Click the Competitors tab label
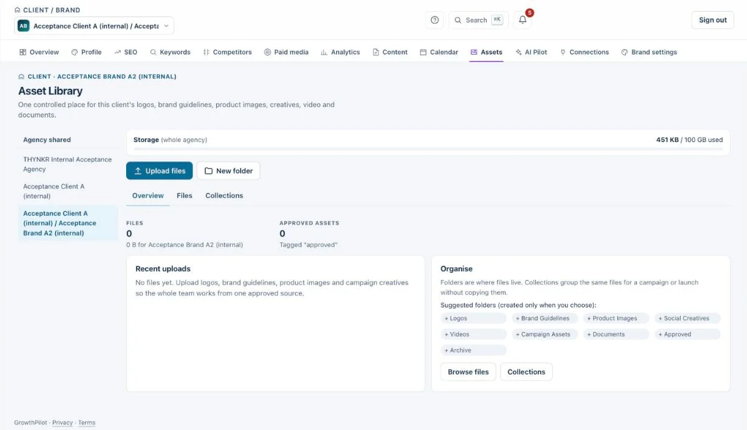Image resolution: width=747 pixels, height=430 pixels. 232,52
